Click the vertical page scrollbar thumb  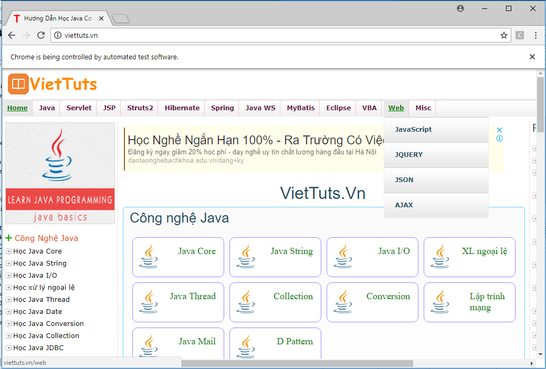coord(540,104)
